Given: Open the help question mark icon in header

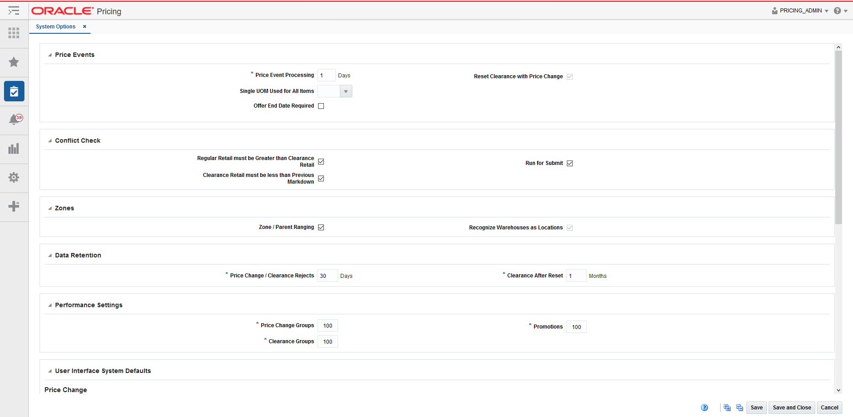Looking at the screenshot, I should click(837, 11).
